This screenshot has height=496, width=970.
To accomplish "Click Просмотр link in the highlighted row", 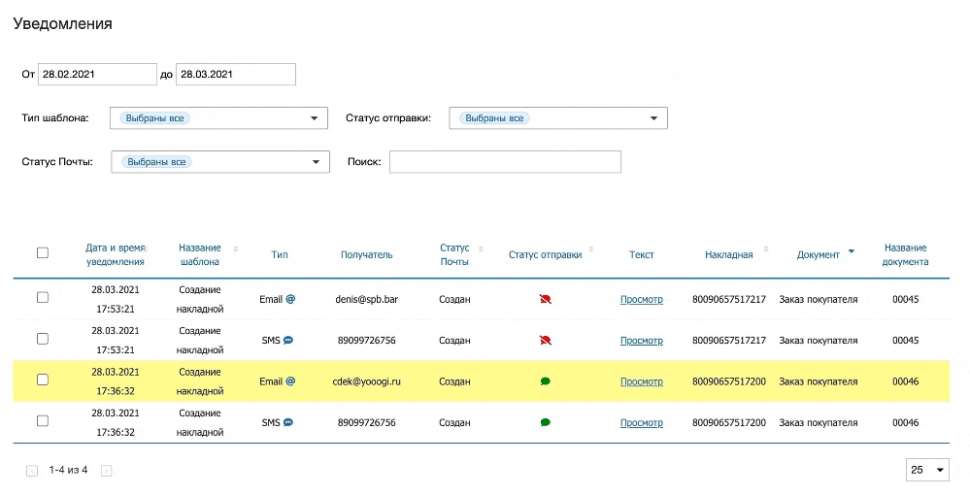I will pos(641,381).
